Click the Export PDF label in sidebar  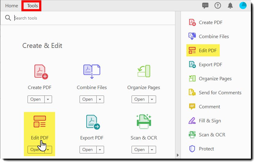[x=211, y=65]
